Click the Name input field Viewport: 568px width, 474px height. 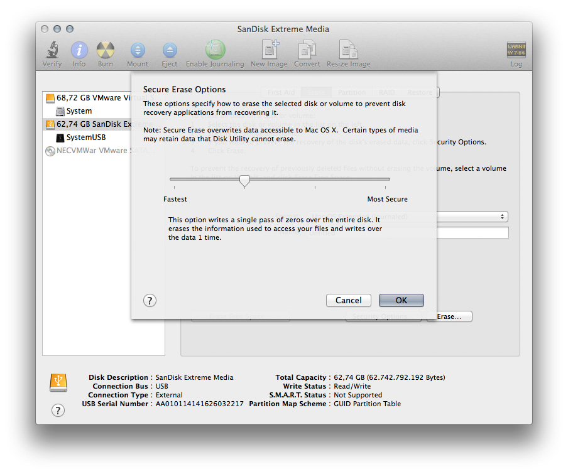[408, 233]
